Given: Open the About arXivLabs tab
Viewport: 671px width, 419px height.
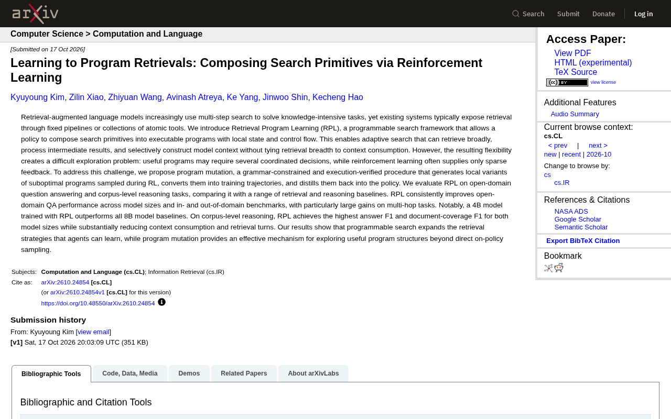Looking at the screenshot, I should 313,373.
